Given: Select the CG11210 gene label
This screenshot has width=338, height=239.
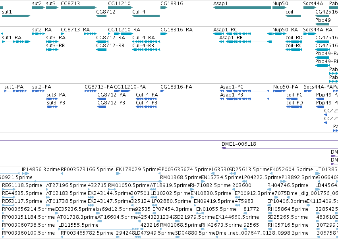Looking at the screenshot, I should click(119, 4).
